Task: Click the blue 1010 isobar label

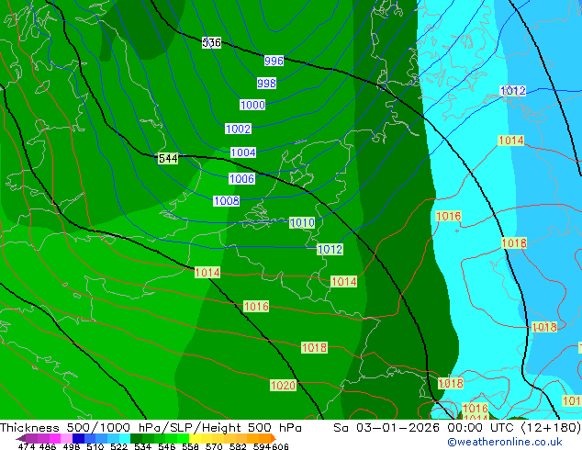Action: coord(302,223)
